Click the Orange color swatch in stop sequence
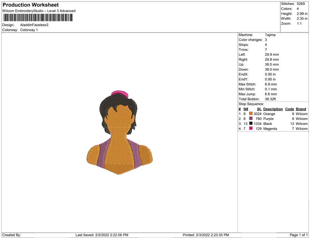 [251, 113]
